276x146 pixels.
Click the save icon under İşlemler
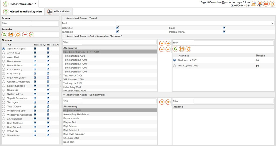point(11,34)
